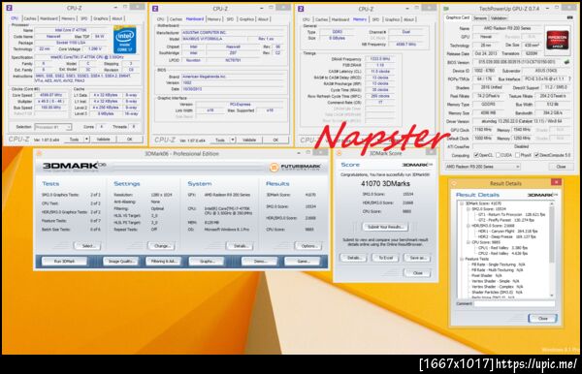Viewport: 582px width, 374px height.
Task: Click Graphs button in 3DMark06
Action: [207, 262]
